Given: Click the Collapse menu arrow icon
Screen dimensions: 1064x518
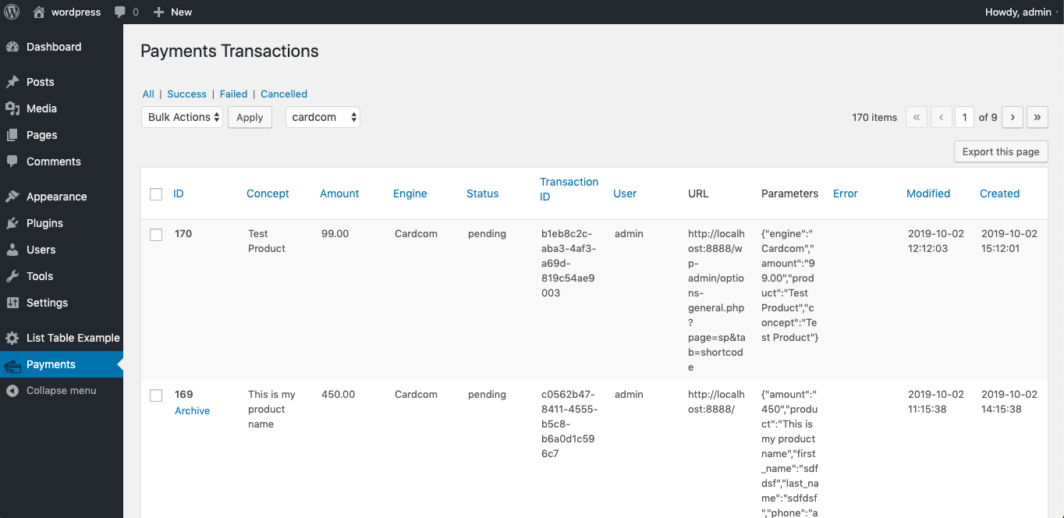Looking at the screenshot, I should pos(12,390).
